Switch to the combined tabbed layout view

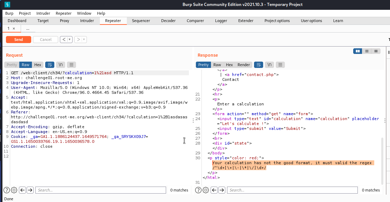[x=376, y=51]
